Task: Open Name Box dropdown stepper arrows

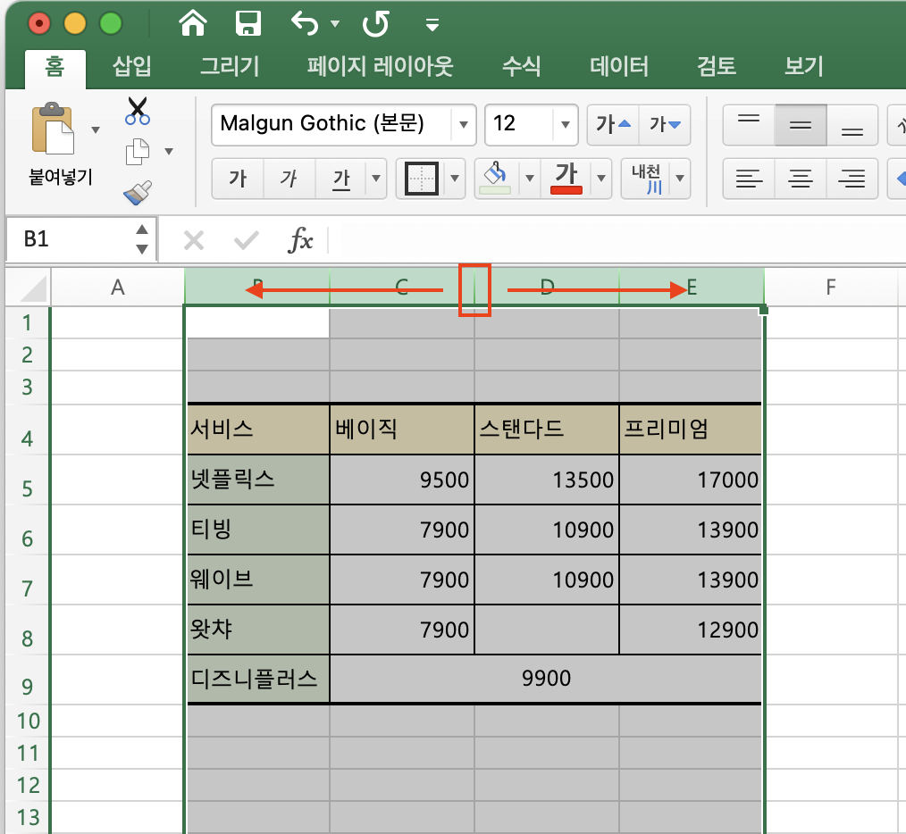Action: pyautogui.click(x=142, y=239)
